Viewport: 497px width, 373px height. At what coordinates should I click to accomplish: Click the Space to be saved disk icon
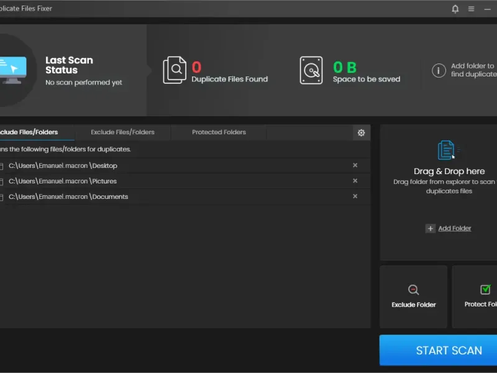point(311,70)
